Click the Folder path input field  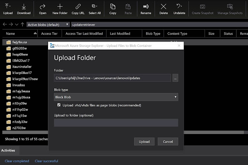click(112, 78)
